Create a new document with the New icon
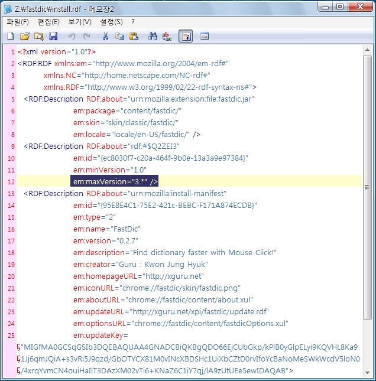The height and width of the screenshot is (381, 376). 10,36
